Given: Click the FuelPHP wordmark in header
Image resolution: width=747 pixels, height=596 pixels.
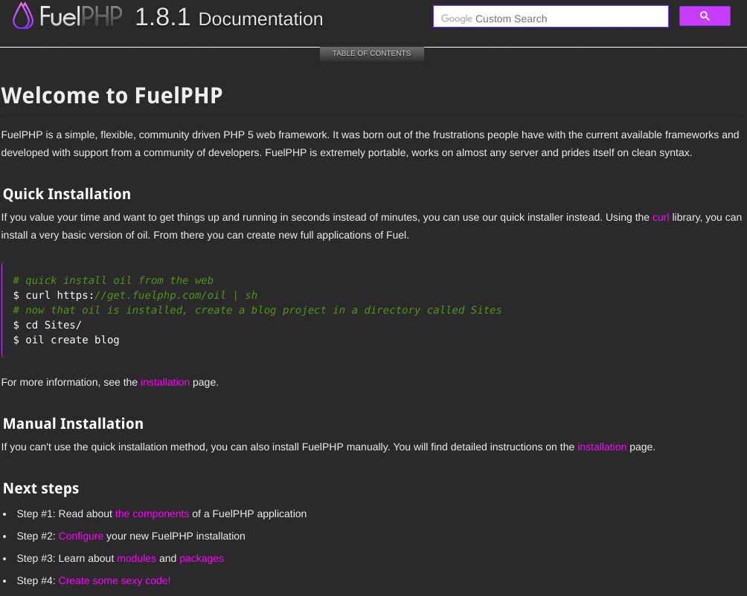Looking at the screenshot, I should [x=81, y=16].
